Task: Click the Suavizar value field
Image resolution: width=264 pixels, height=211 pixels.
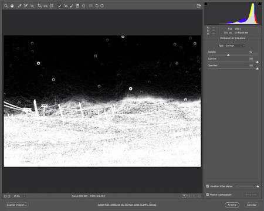Action: [x=251, y=59]
